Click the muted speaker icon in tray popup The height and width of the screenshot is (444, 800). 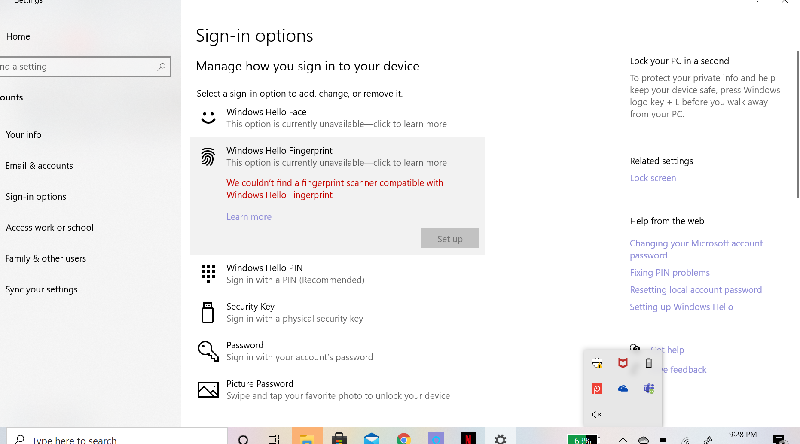597,414
